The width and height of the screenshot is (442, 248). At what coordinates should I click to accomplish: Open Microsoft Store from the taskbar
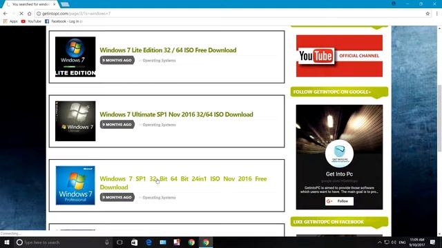134,242
